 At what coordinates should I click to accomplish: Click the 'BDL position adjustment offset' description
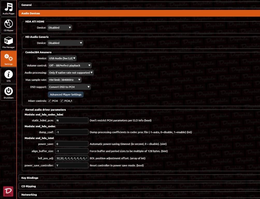(117, 158)
